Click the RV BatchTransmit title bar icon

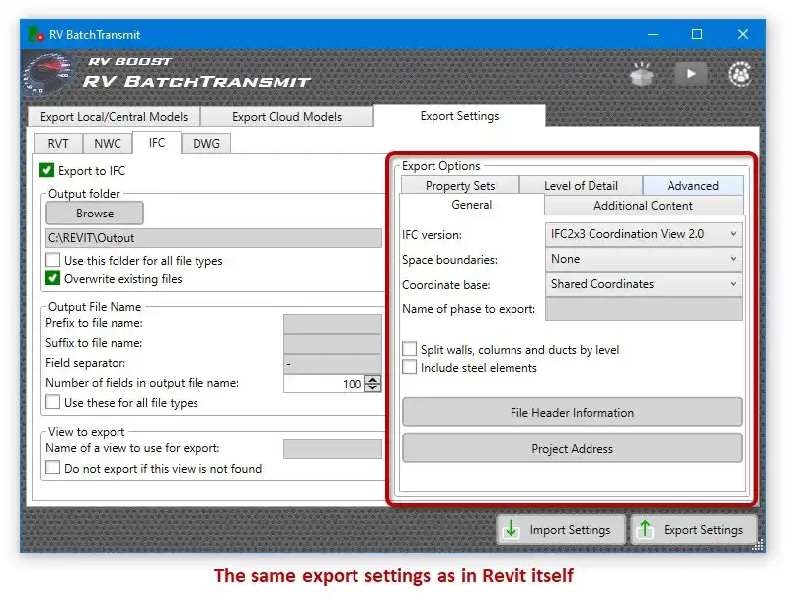coord(37,35)
